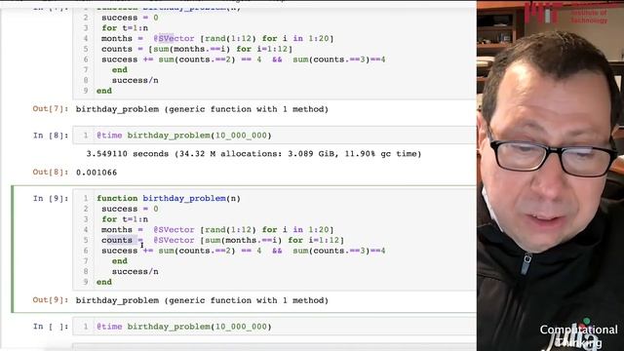This screenshot has height=351, width=624.
Task: Click Out[9] 'birthday_problem (generic function' text
Action: point(202,300)
